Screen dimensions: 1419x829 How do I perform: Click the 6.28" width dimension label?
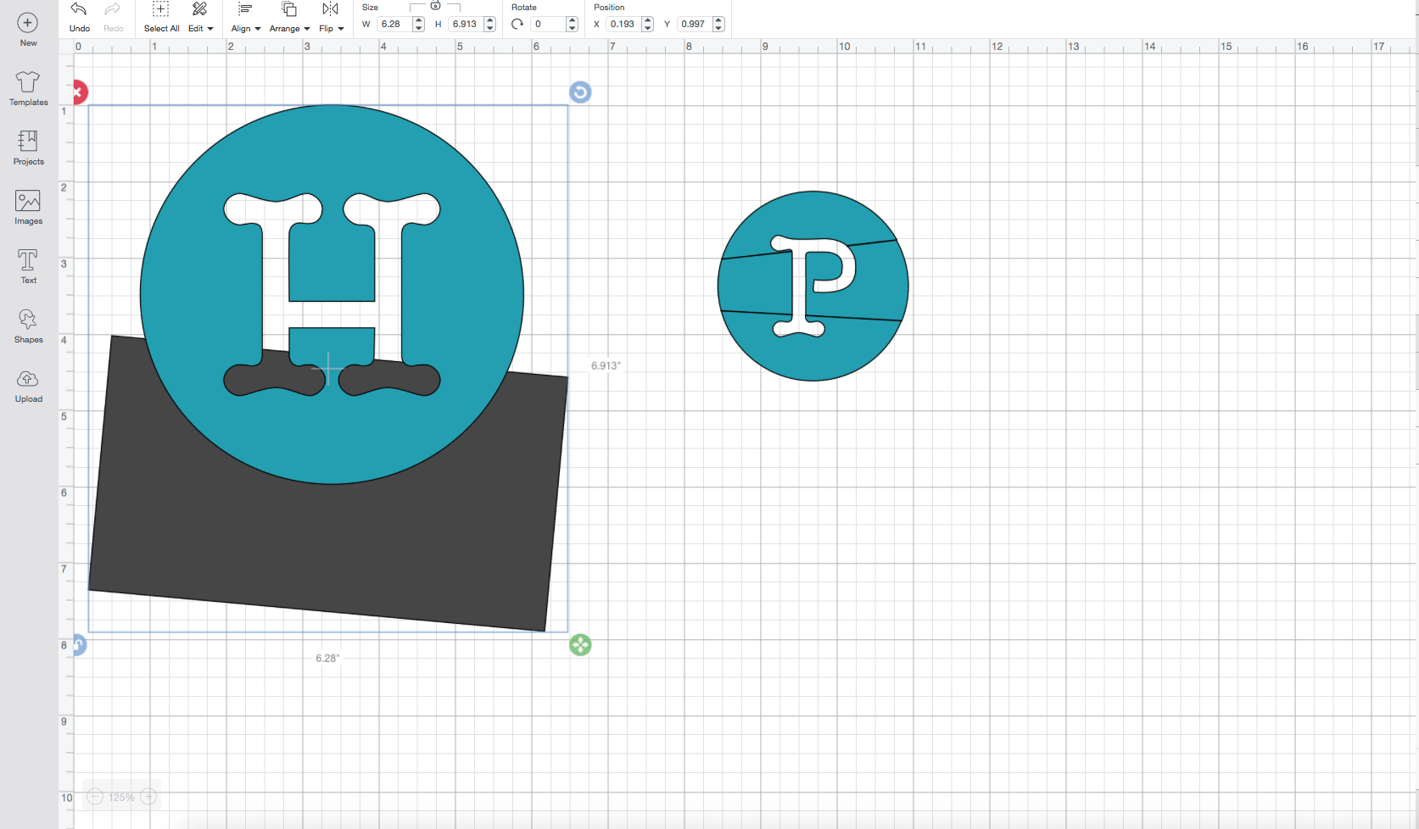tap(327, 659)
